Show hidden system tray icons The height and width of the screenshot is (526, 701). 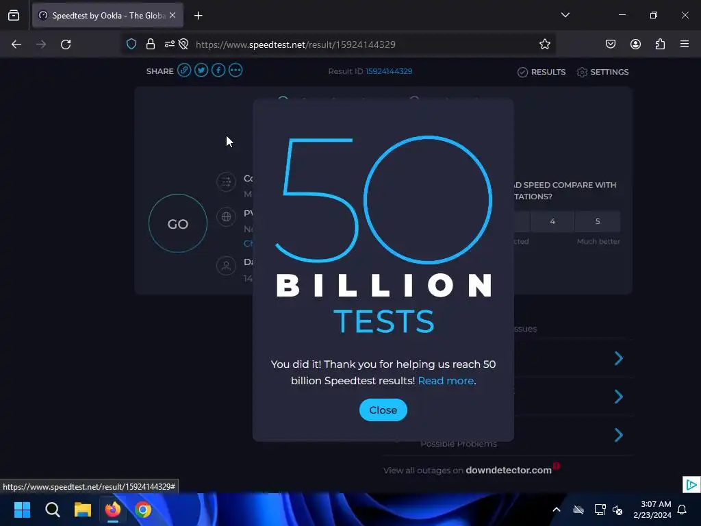pyautogui.click(x=557, y=510)
